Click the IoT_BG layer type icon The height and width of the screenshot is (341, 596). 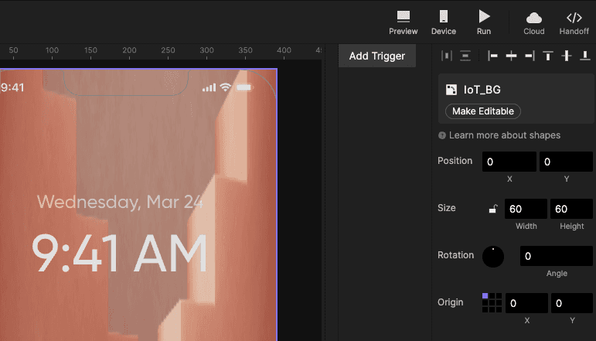coord(451,90)
